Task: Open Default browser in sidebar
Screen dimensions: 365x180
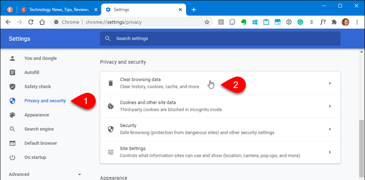Action: (41, 143)
